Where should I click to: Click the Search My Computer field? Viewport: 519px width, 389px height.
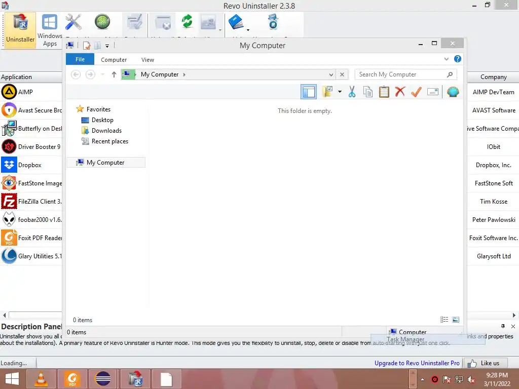(x=406, y=74)
